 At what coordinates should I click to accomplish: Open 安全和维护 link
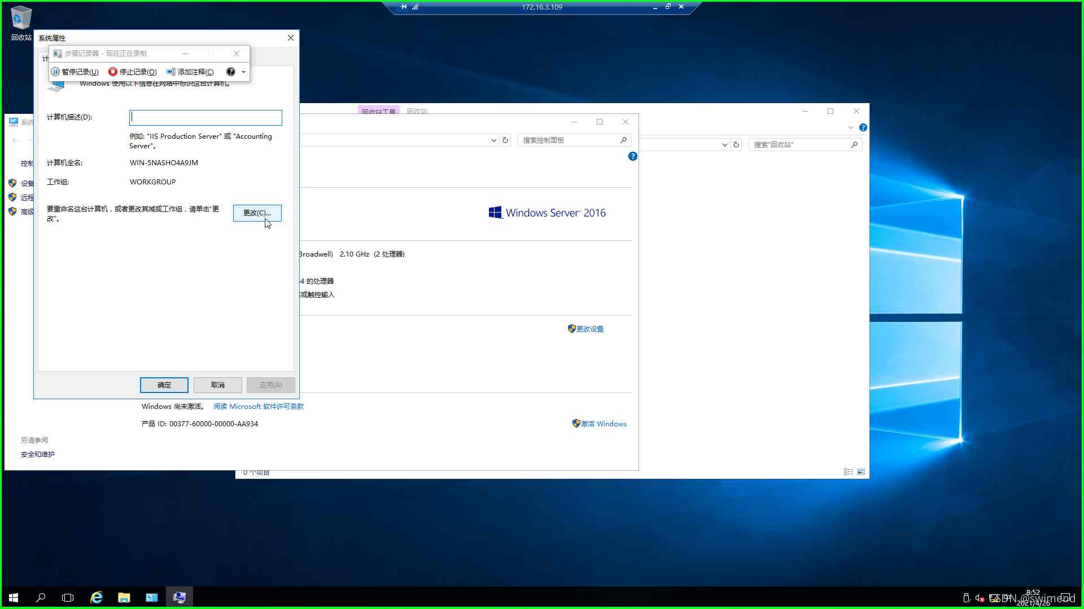(x=38, y=454)
